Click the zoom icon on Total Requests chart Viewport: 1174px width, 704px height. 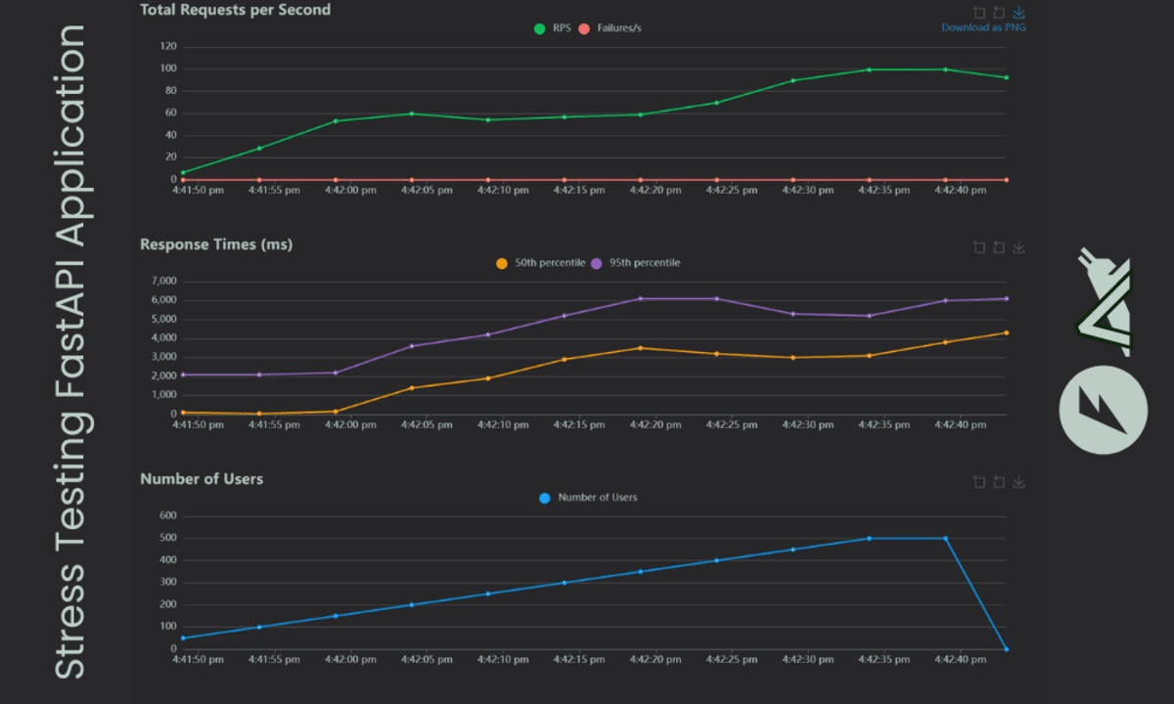[979, 13]
